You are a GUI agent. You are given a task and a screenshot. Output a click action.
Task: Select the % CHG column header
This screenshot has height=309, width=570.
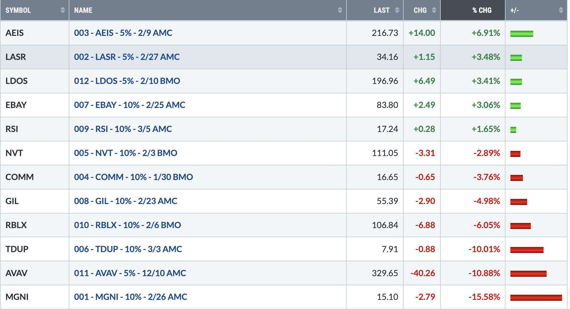coord(473,10)
